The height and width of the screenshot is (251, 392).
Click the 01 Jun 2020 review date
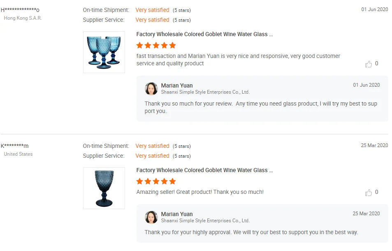[x=374, y=9]
